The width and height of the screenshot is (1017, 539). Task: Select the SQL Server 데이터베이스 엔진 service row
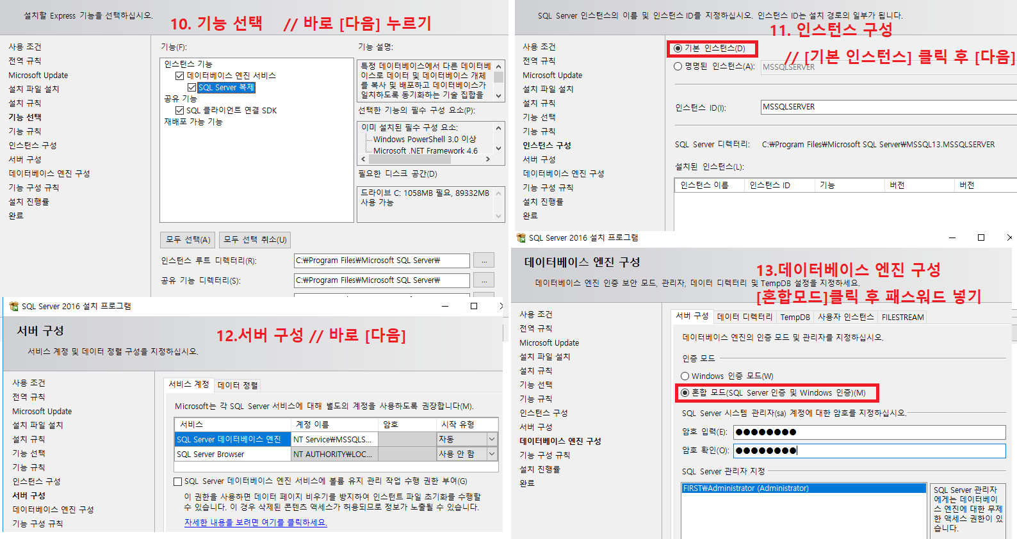[x=232, y=439]
